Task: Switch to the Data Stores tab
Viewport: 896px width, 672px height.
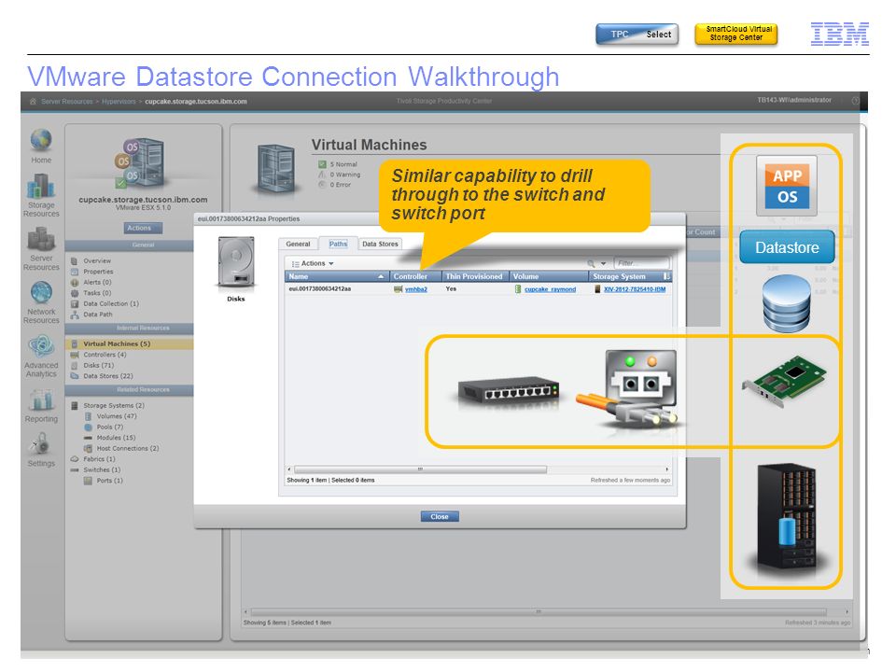Action: click(380, 244)
